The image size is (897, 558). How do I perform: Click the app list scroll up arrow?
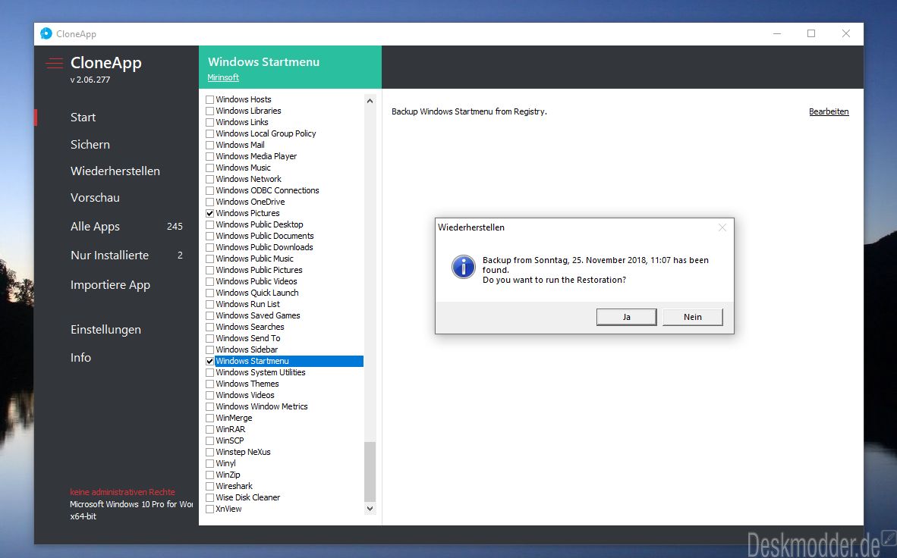click(370, 101)
